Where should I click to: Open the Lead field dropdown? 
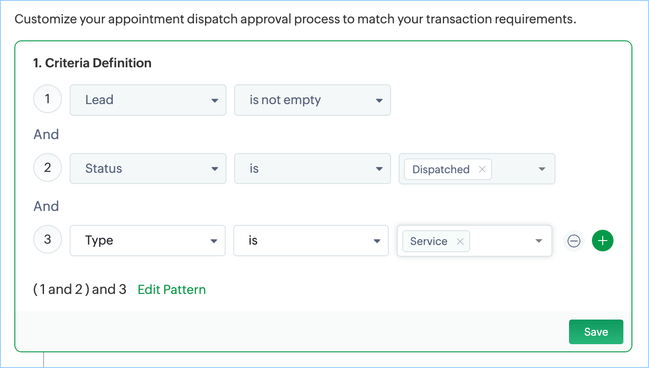pyautogui.click(x=148, y=100)
